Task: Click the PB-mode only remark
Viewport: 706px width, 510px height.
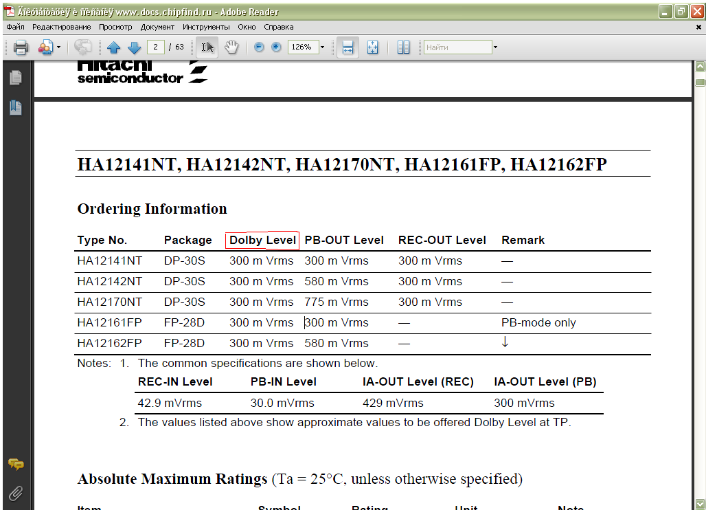Action: click(538, 323)
